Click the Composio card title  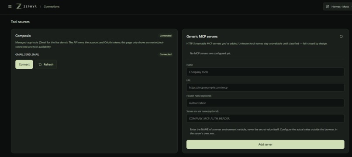tap(23, 36)
